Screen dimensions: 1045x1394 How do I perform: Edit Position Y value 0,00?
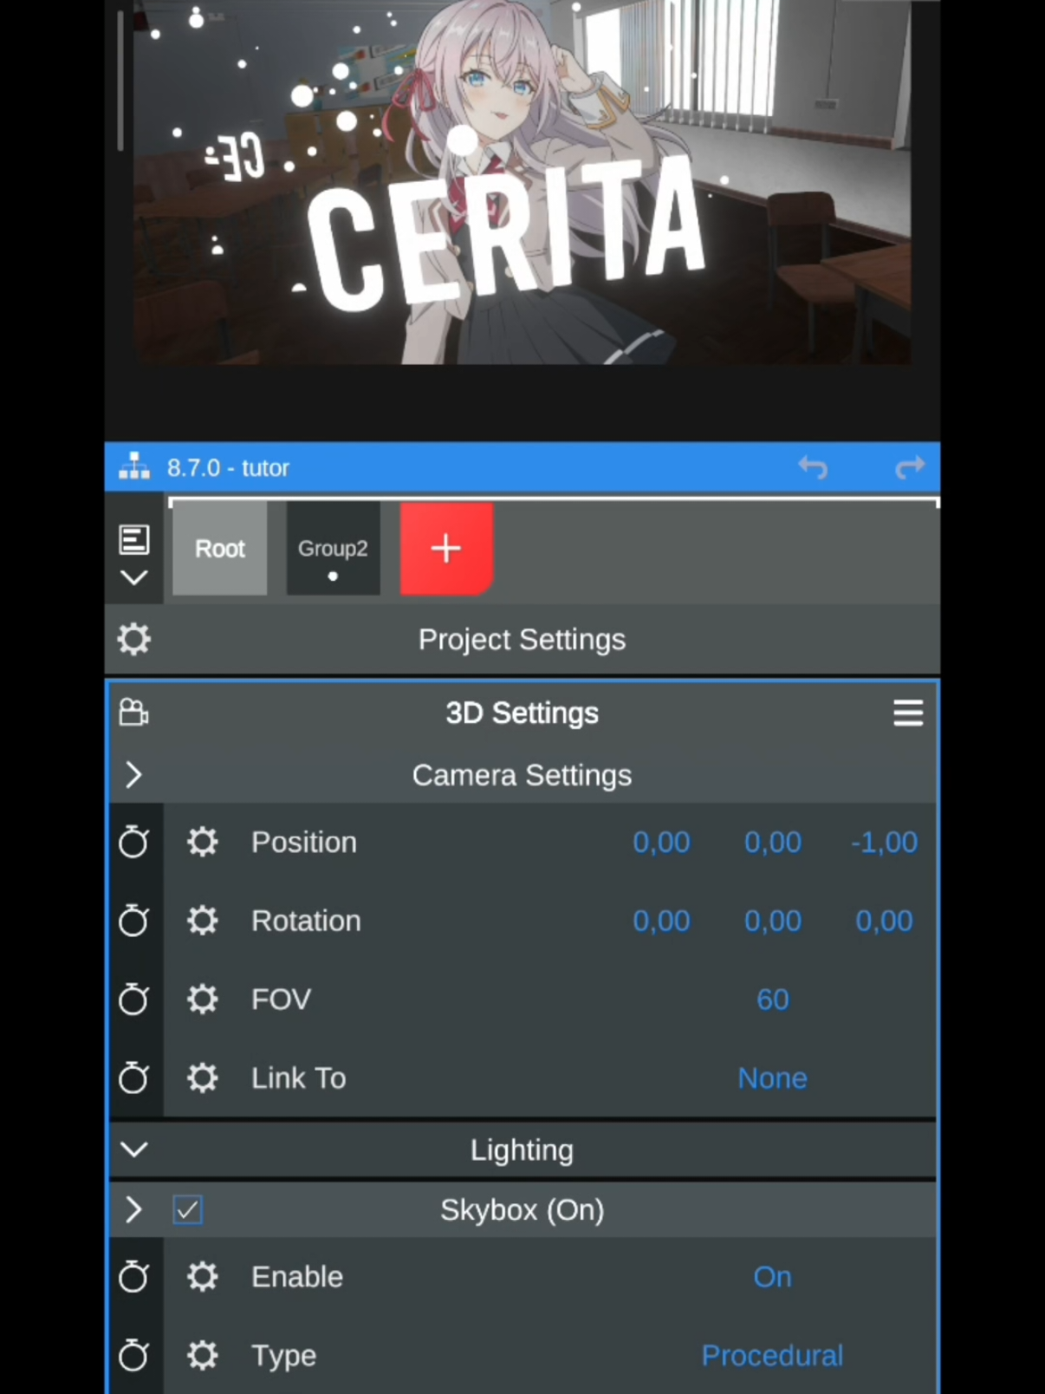point(773,843)
